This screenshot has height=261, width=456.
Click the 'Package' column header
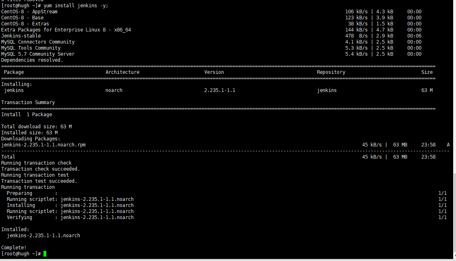click(x=14, y=72)
